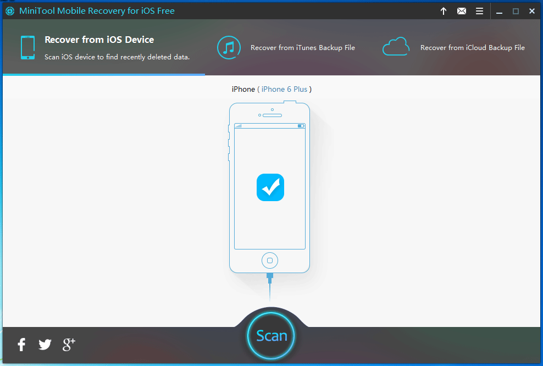
Task: Click the MiniTool app logo icon
Action: tap(10, 11)
